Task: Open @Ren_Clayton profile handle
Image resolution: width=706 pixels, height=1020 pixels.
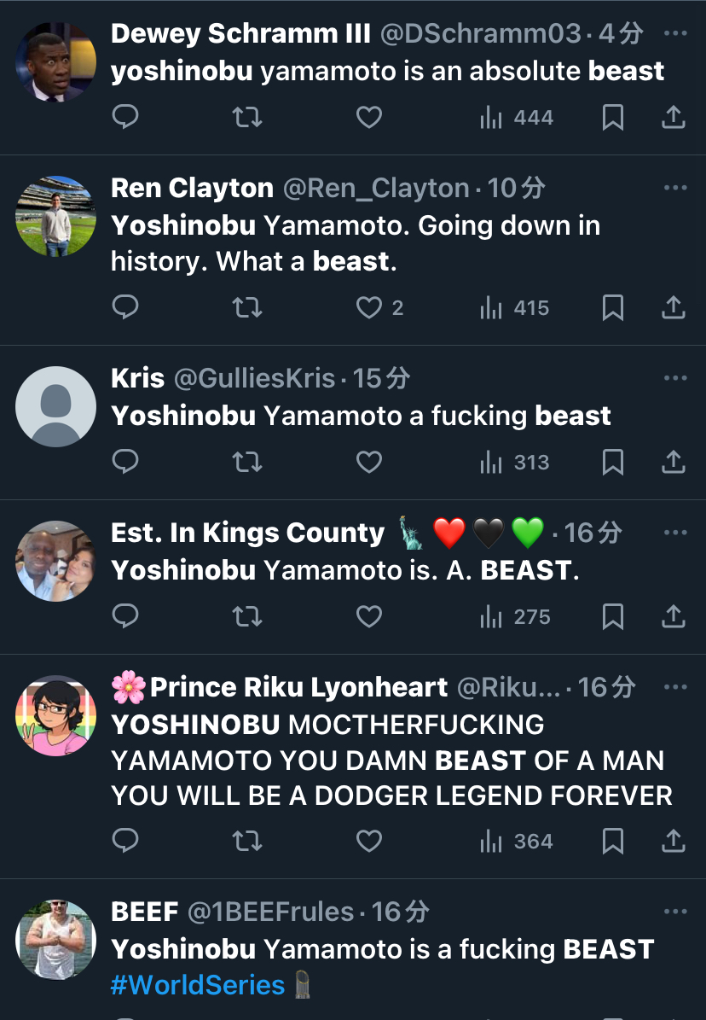Action: tap(376, 188)
